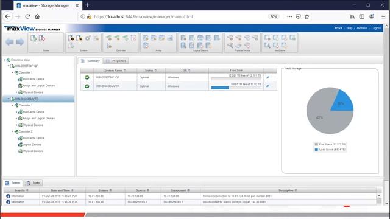Click the Logical Devices icon under Controller 2

(20, 145)
